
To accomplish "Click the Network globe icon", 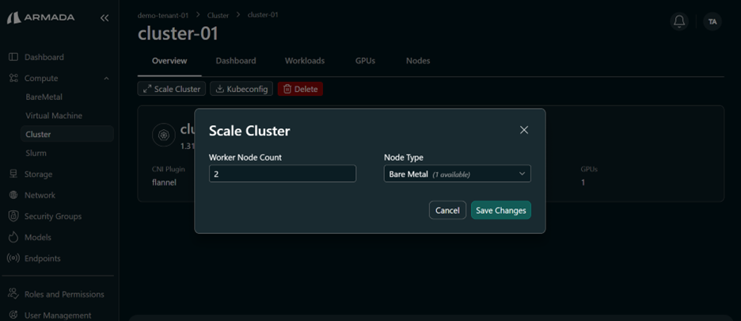I will click(13, 195).
